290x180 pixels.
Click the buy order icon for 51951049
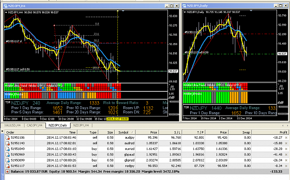tap(7, 149)
